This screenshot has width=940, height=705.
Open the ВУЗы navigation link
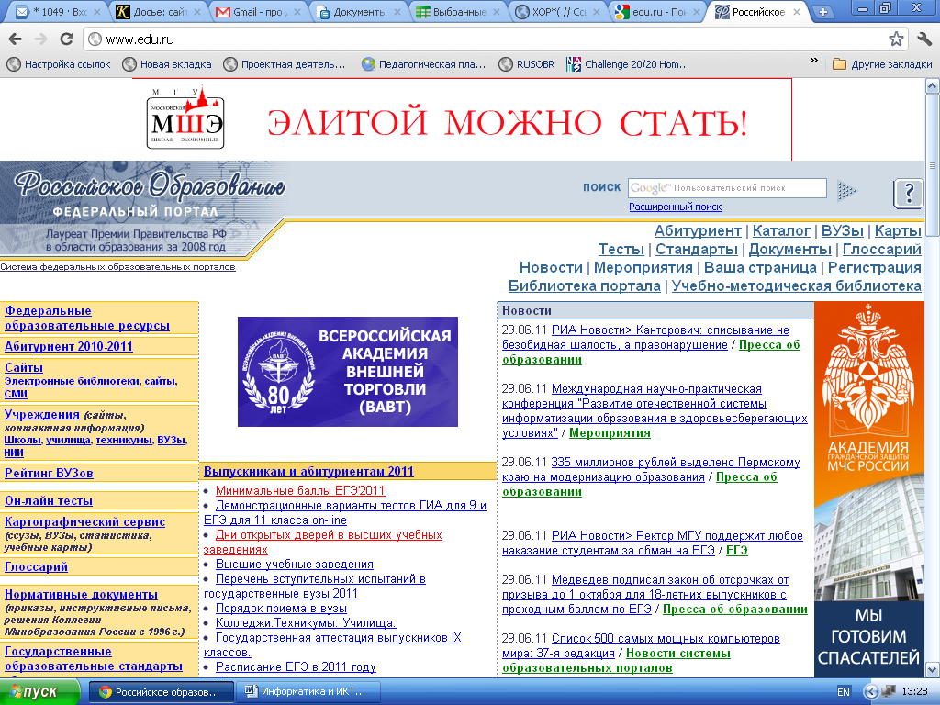pos(843,230)
